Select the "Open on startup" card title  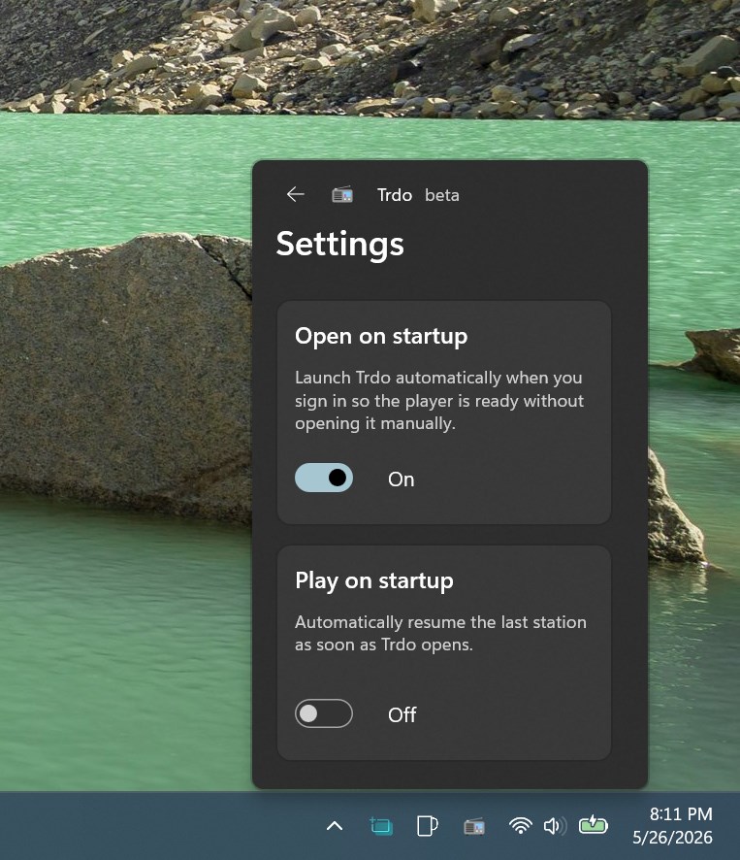[381, 336]
